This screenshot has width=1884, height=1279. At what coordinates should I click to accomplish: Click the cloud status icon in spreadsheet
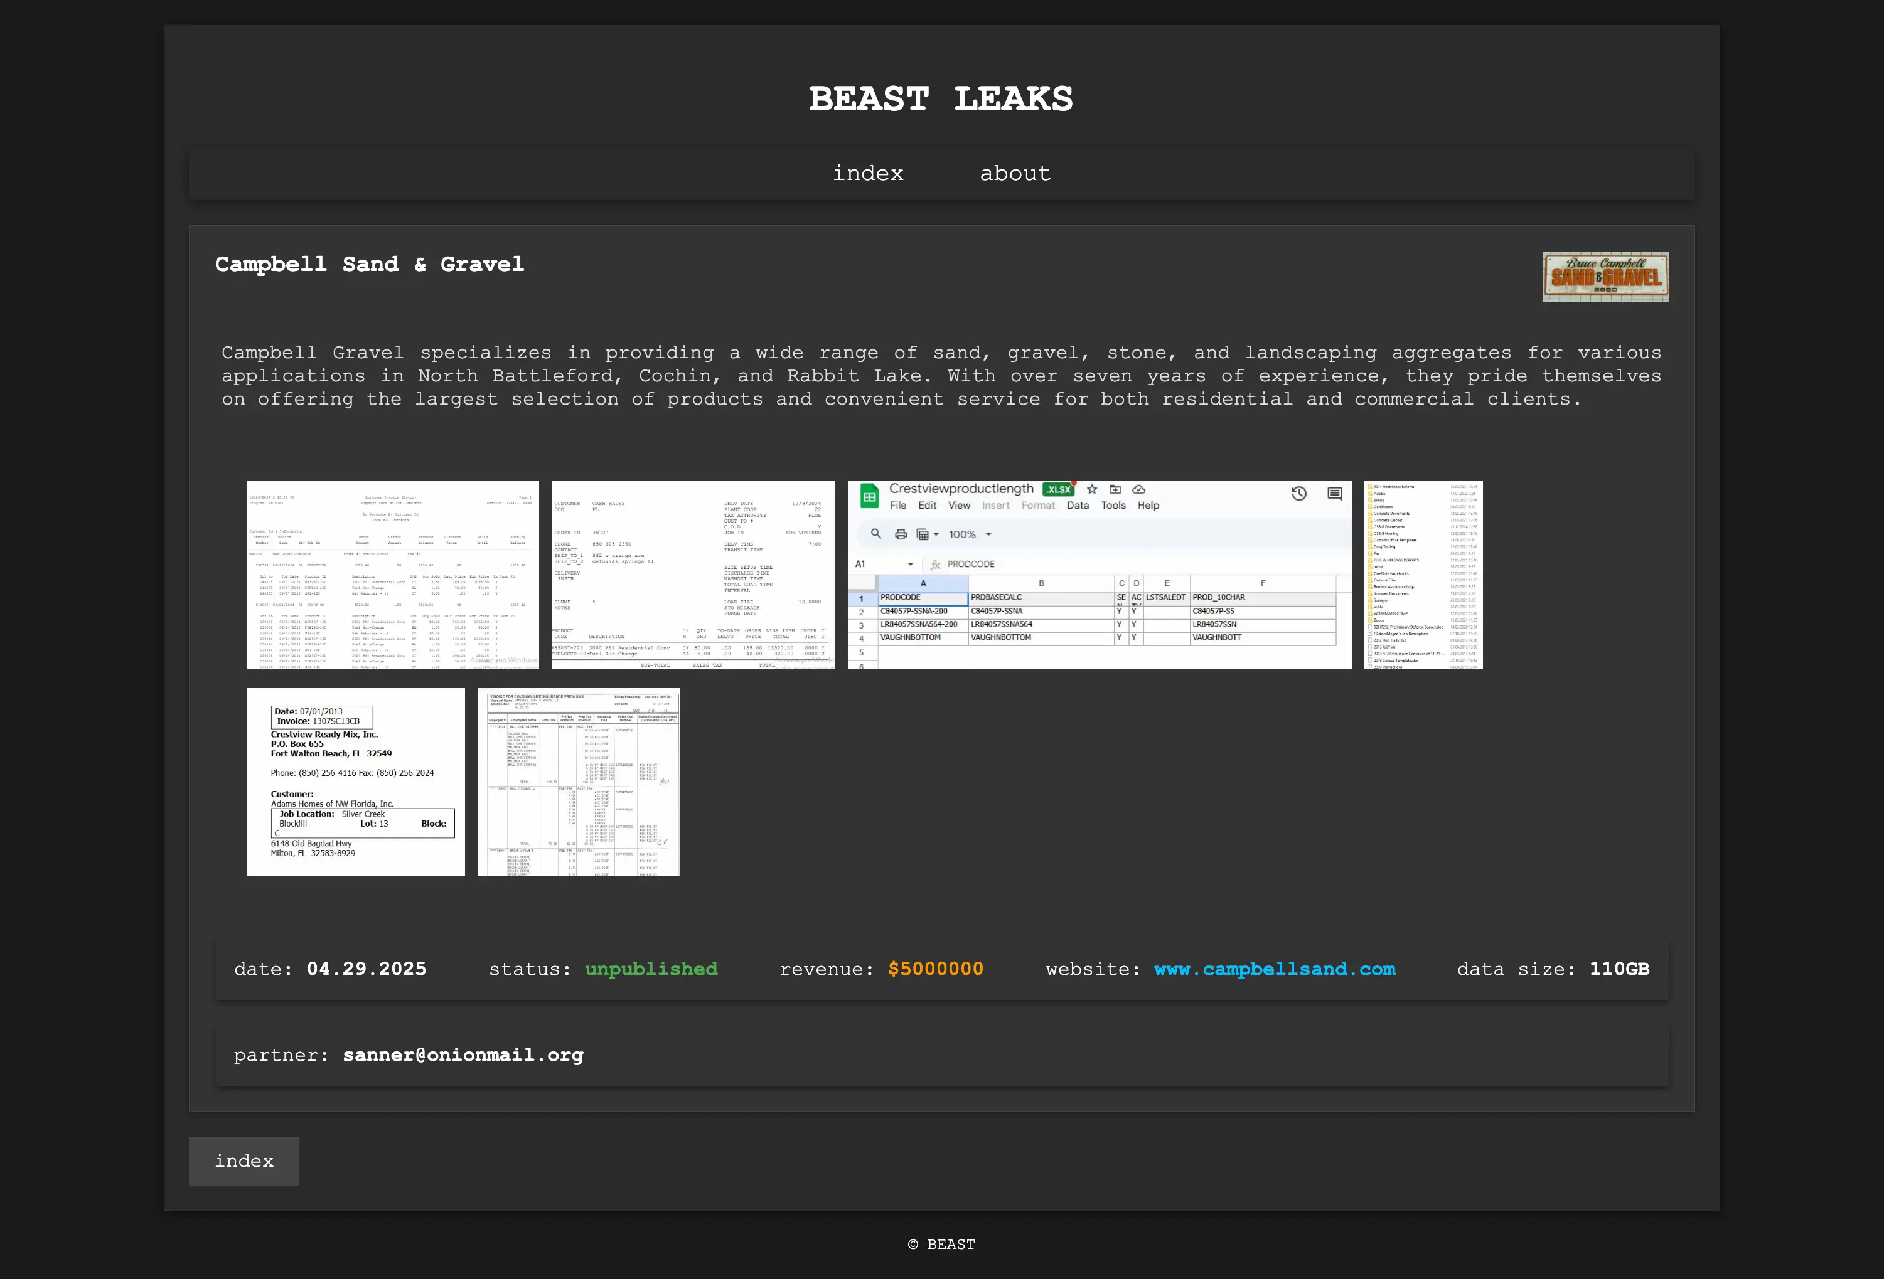1139,489
